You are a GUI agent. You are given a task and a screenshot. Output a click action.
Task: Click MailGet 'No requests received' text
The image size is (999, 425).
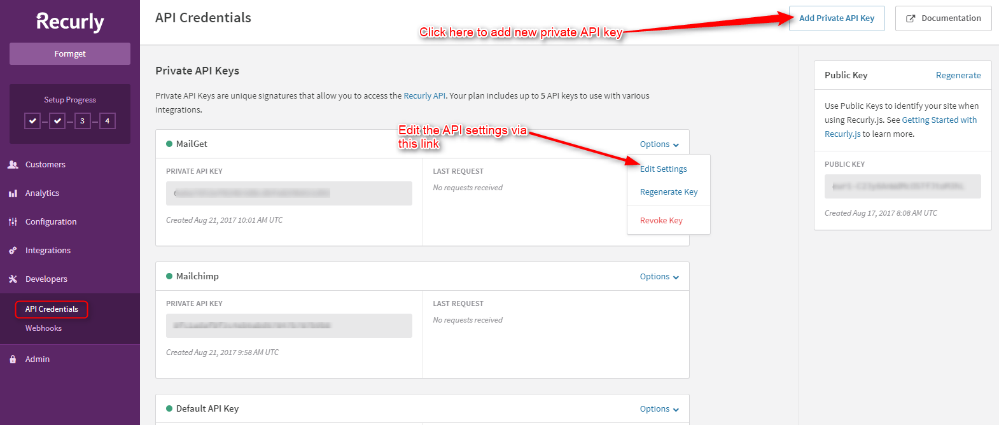click(x=468, y=188)
